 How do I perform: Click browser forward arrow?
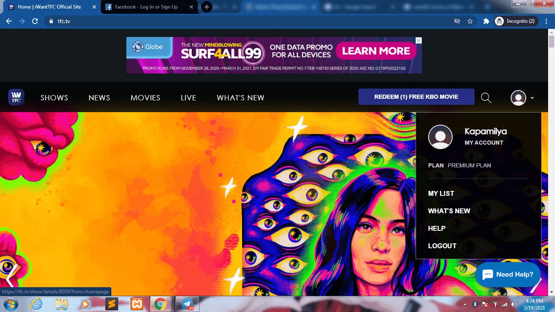tap(22, 21)
